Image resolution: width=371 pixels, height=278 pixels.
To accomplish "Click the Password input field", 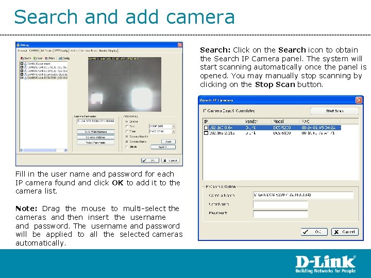I will 280,214.
